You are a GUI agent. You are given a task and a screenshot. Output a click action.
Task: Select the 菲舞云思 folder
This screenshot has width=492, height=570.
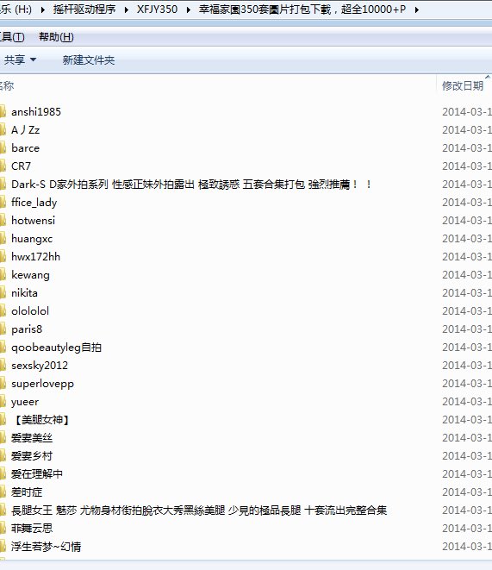pyautogui.click(x=32, y=529)
